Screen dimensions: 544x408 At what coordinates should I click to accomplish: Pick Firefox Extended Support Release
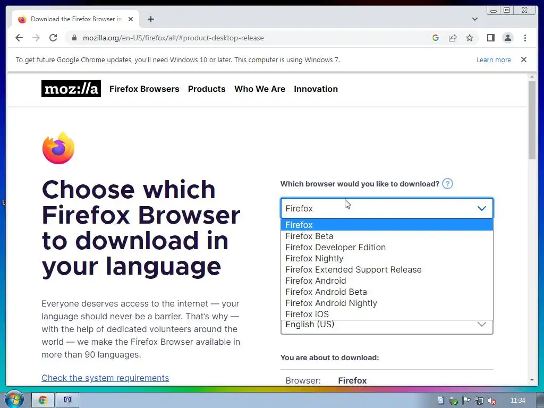(x=387, y=269)
